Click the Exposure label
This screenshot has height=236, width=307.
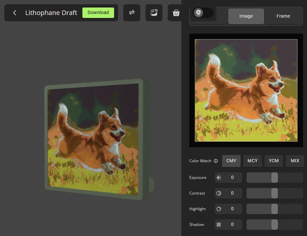pos(198,178)
